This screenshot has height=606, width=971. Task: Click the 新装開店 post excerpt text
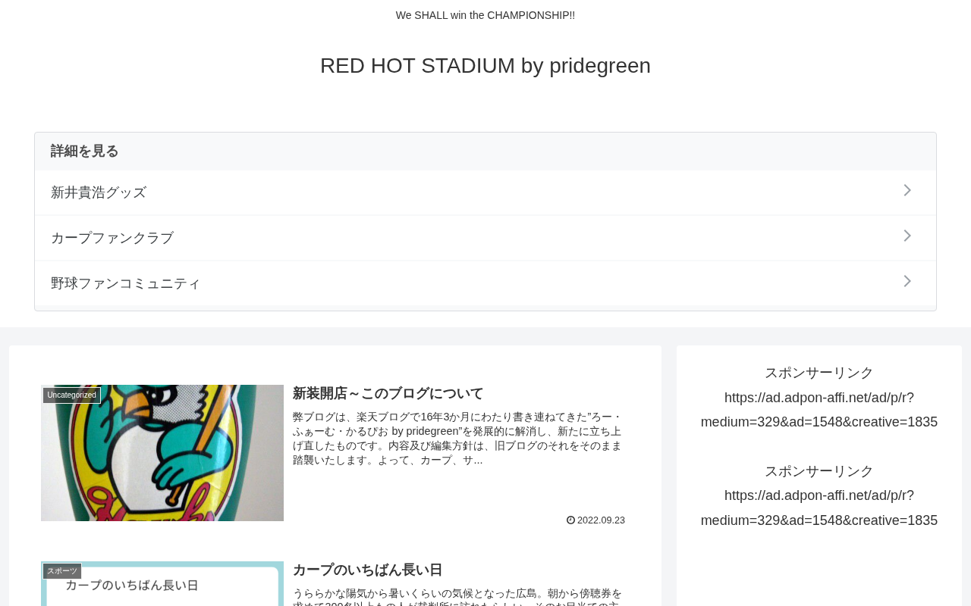tap(457, 439)
